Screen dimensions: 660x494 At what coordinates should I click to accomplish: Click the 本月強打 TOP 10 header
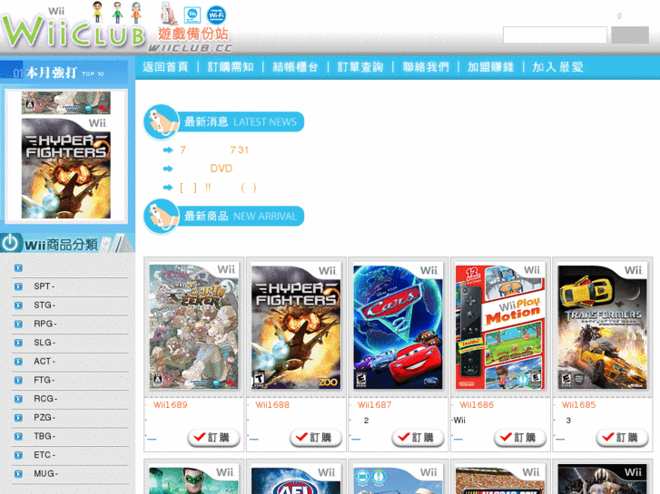pyautogui.click(x=64, y=73)
